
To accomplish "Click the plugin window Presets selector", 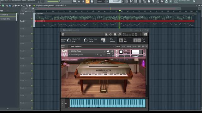I will pyautogui.click(x=136, y=30).
